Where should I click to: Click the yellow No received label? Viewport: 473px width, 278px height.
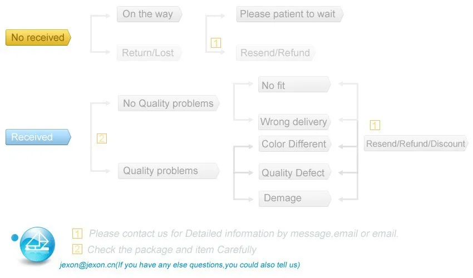[x=38, y=38]
